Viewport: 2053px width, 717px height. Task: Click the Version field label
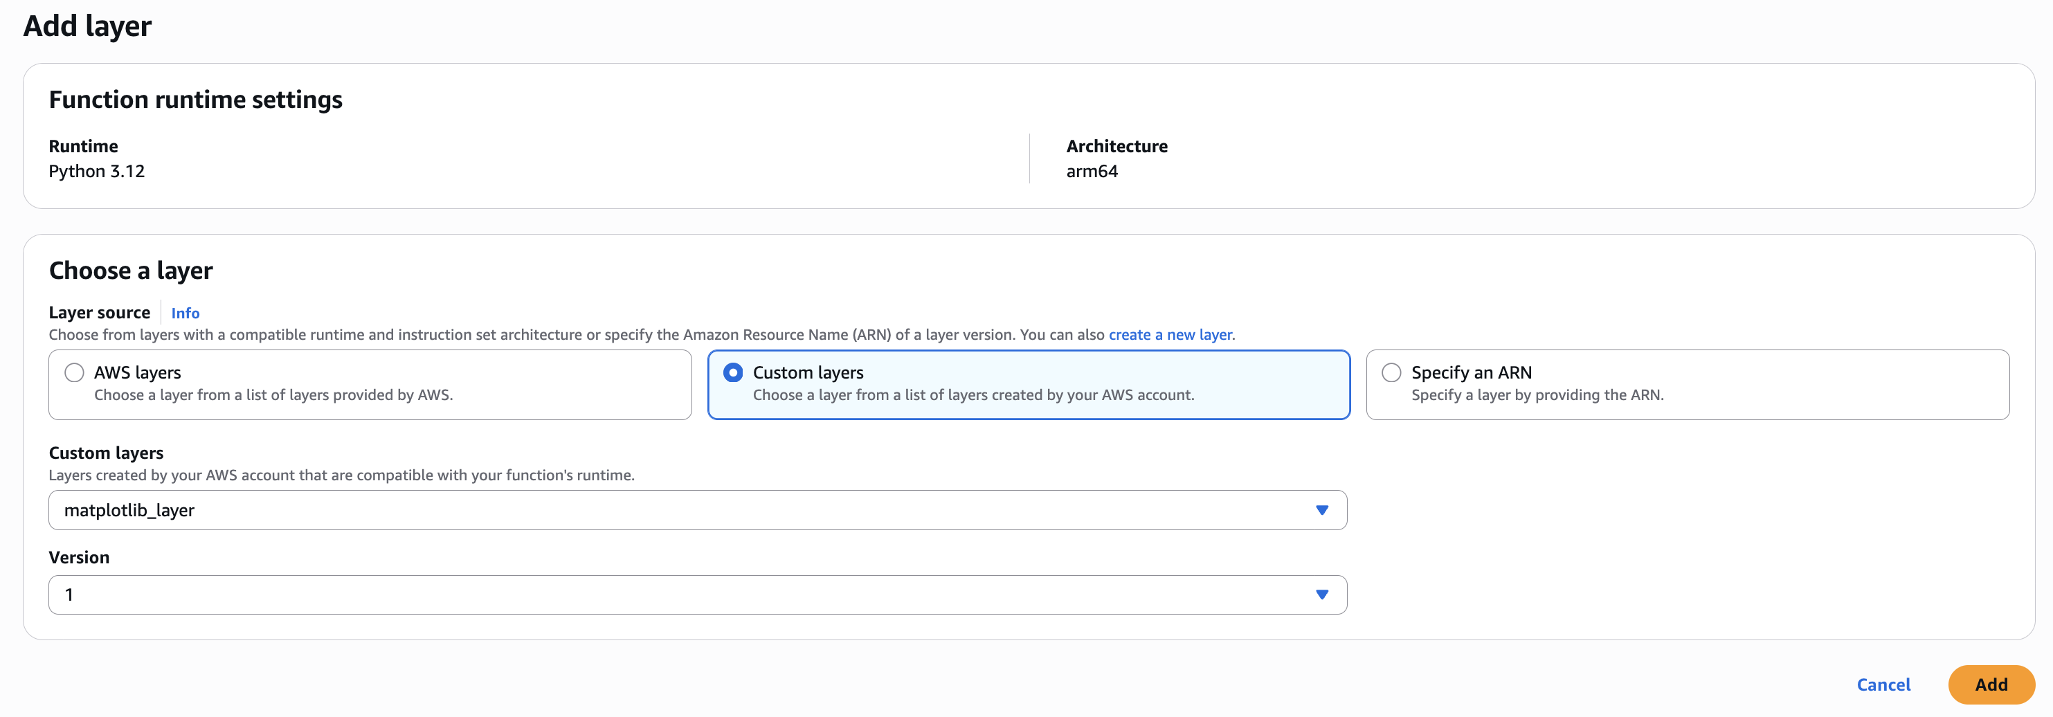pyautogui.click(x=79, y=558)
